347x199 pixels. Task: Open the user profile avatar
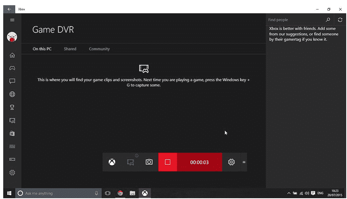[12, 37]
